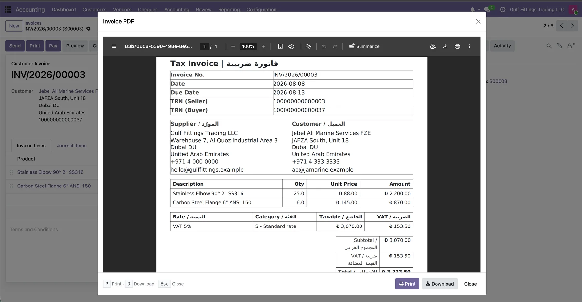Click the Download button in dialog footer

point(440,284)
